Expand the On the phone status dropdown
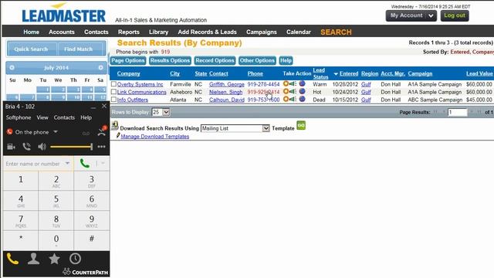 56,132
